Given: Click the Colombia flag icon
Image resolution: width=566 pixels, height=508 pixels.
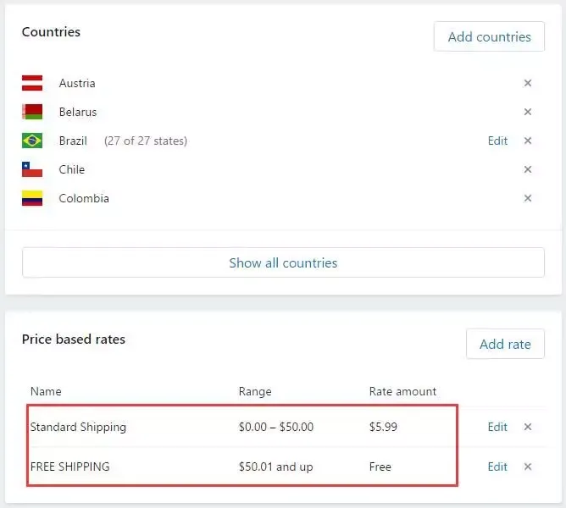Looking at the screenshot, I should pyautogui.click(x=32, y=198).
